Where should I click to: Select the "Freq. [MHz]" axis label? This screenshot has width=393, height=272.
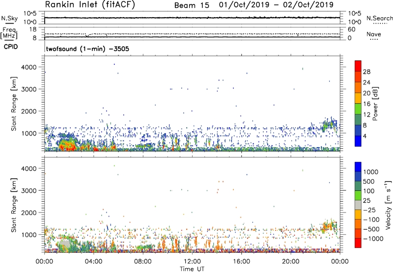pyautogui.click(x=9, y=33)
